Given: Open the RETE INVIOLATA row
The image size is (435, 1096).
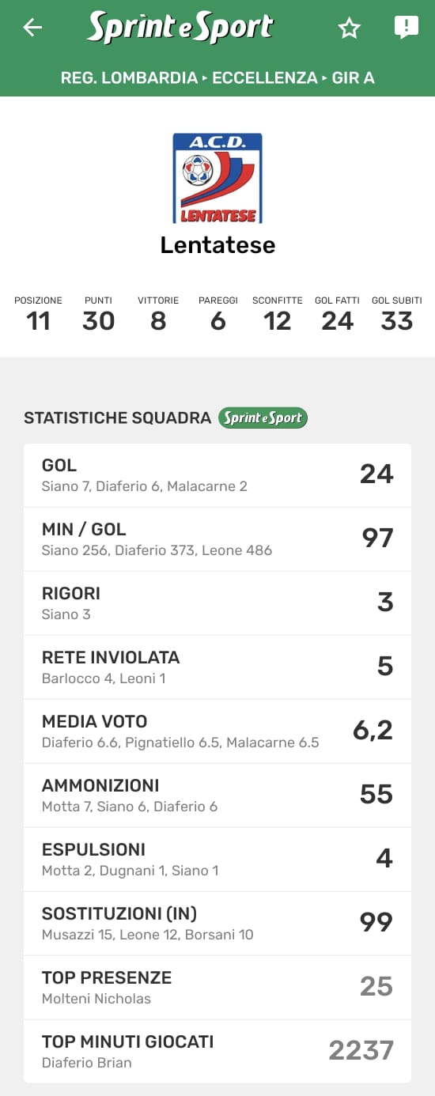Looking at the screenshot, I should (217, 667).
